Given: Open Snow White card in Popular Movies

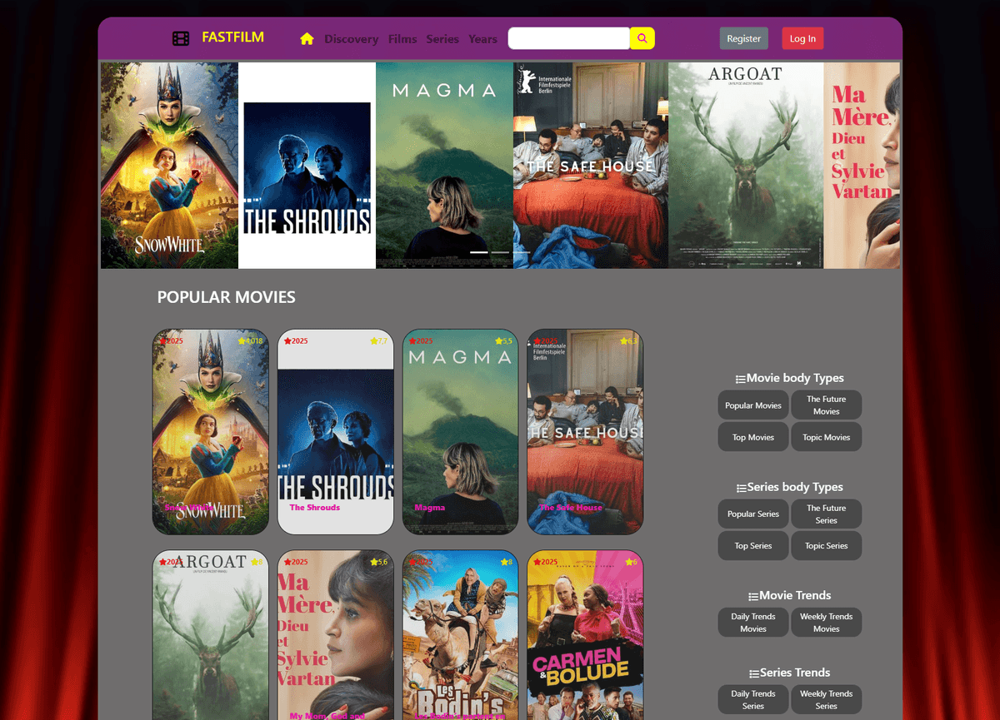Looking at the screenshot, I should coord(211,431).
